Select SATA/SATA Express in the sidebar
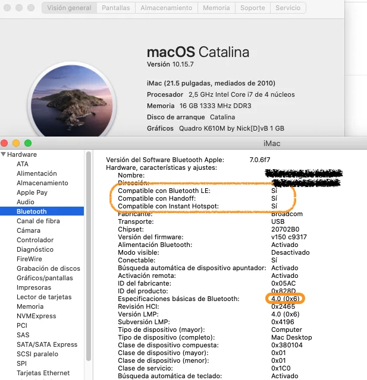Image resolution: width=367 pixels, height=380 pixels. [x=47, y=344]
